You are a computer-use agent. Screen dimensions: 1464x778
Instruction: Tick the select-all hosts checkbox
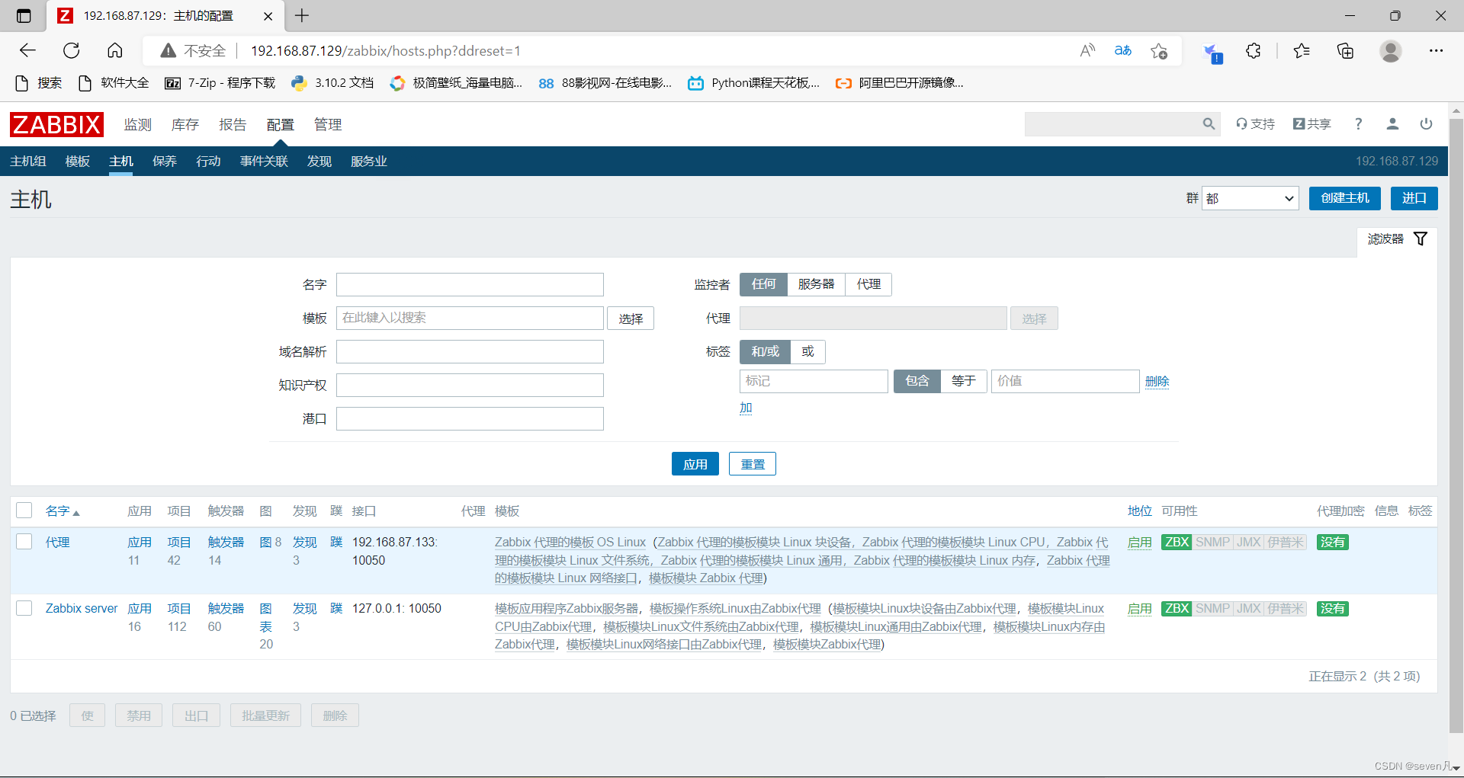24,511
